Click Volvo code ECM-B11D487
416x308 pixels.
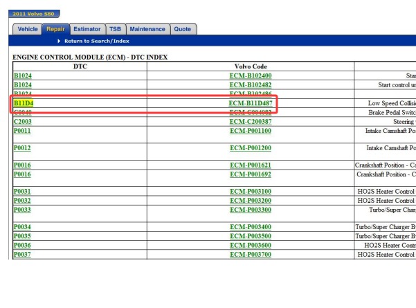click(251, 103)
